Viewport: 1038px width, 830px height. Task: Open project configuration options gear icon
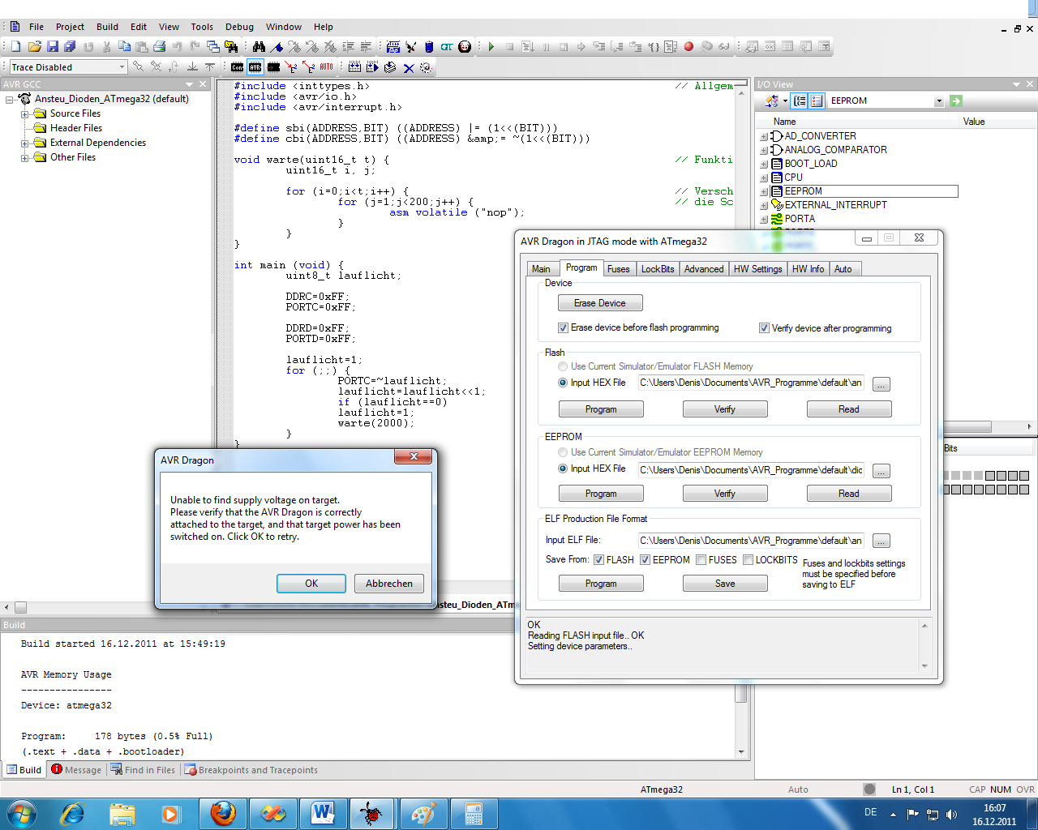[425, 67]
